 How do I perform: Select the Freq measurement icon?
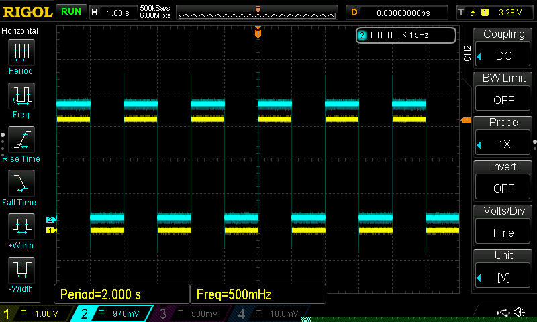21,95
